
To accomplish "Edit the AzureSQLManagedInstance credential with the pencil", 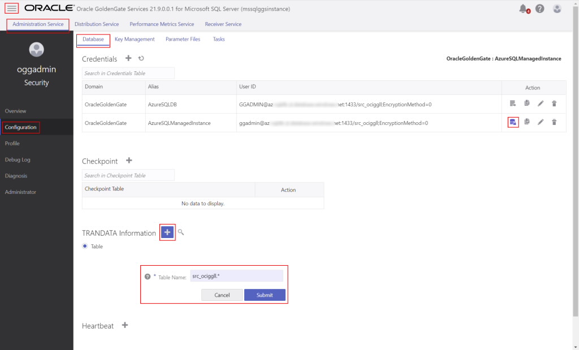I will (541, 122).
